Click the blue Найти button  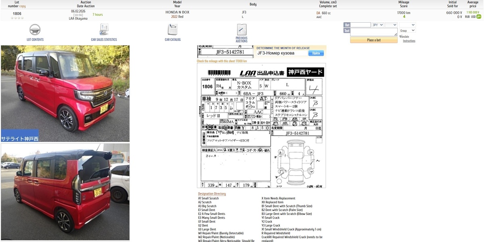point(316,53)
